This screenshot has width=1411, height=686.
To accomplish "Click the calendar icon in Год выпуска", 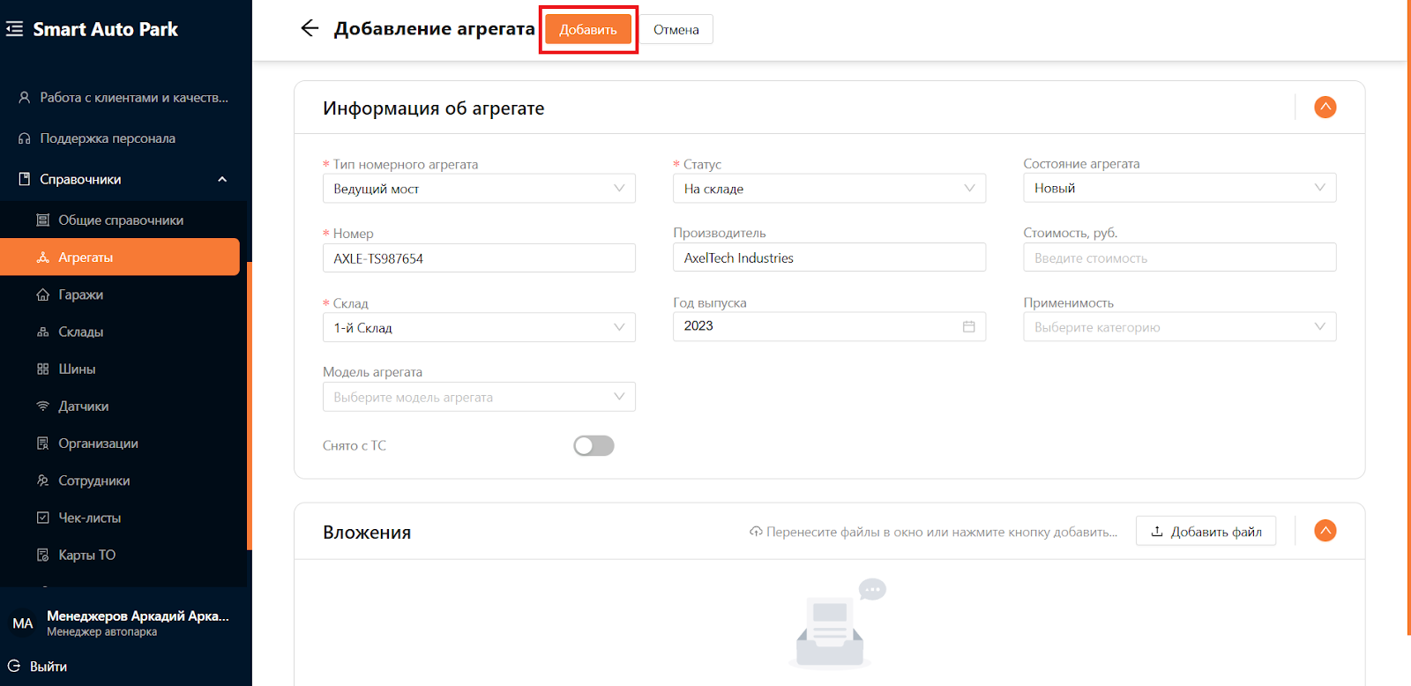I will coord(968,326).
